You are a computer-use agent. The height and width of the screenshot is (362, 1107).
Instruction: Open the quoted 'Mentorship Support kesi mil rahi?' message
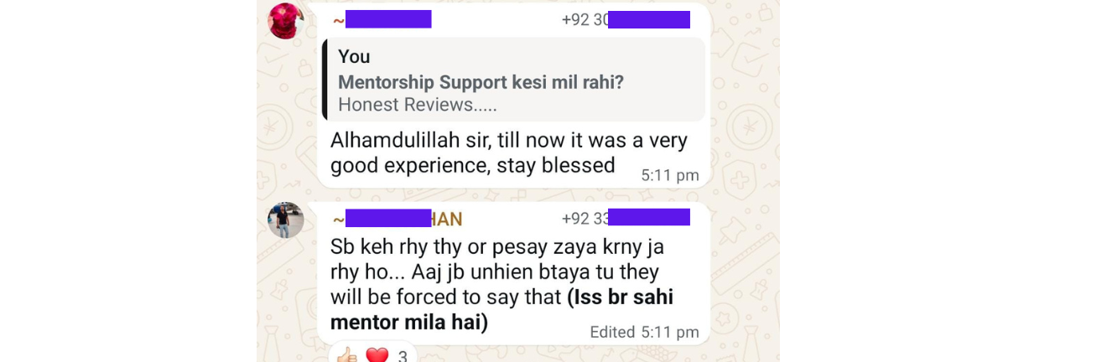point(514,80)
